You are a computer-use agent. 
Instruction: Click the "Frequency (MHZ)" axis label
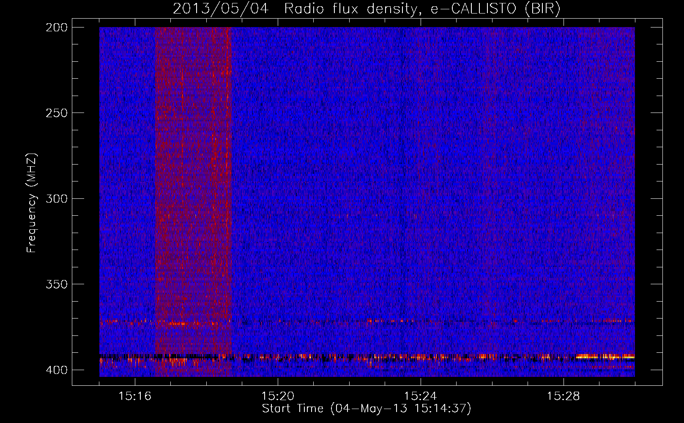click(x=32, y=203)
